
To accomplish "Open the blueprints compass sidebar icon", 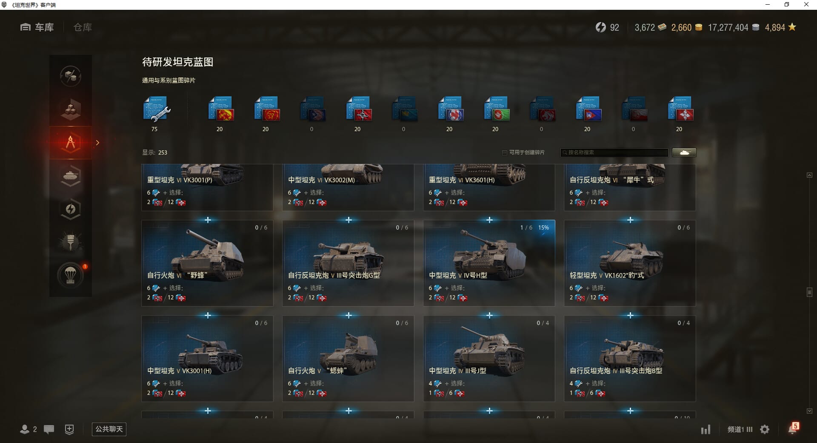I will point(71,143).
